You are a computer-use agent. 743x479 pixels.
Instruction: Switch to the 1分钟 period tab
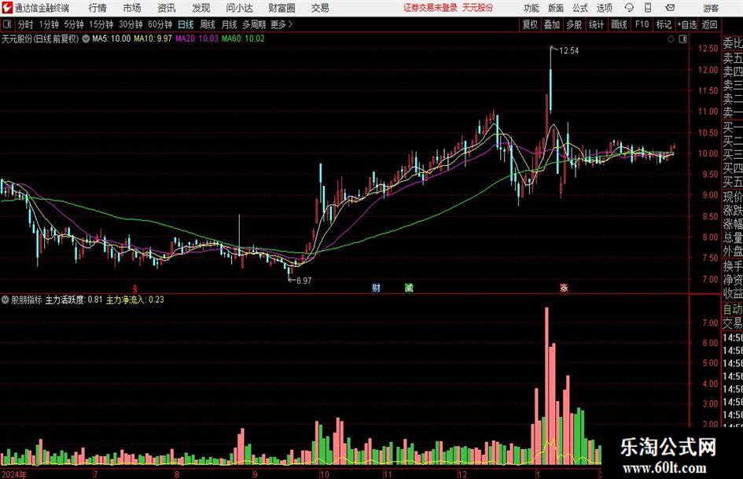click(x=49, y=24)
